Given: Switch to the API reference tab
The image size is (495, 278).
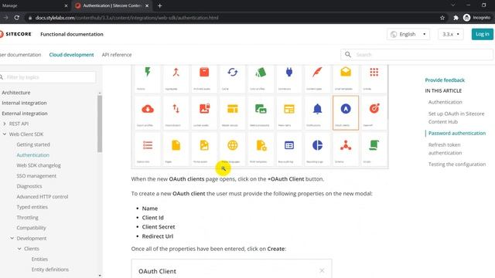Looking at the screenshot, I should 117,55.
